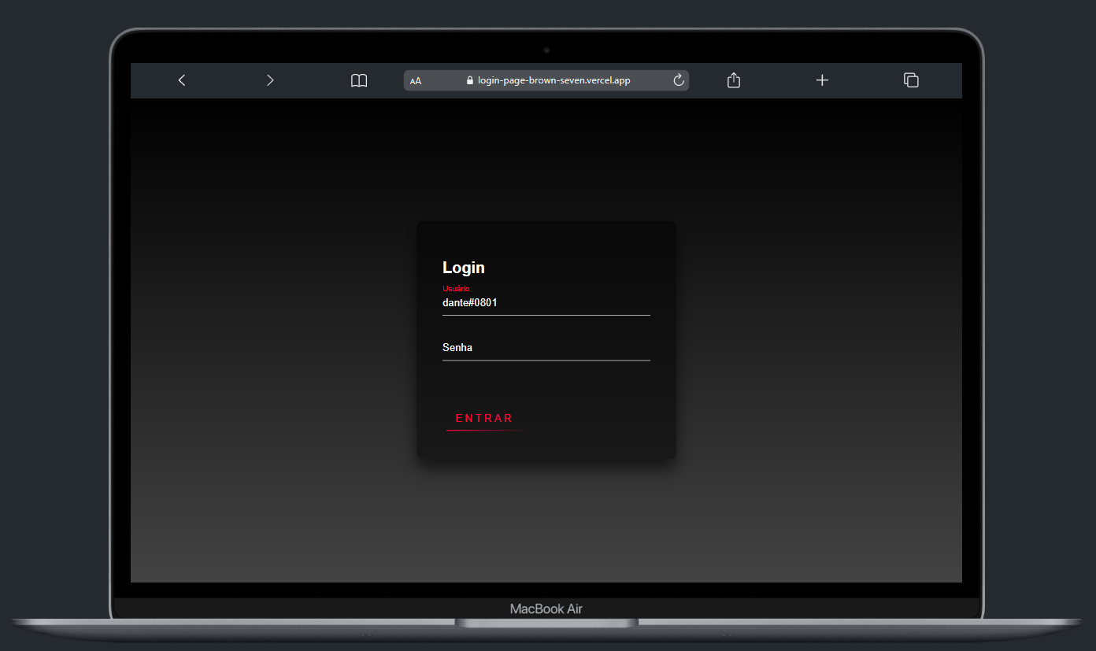Focus the Usuário field containing dante#0801
This screenshot has width=1096, height=651.
(x=546, y=303)
